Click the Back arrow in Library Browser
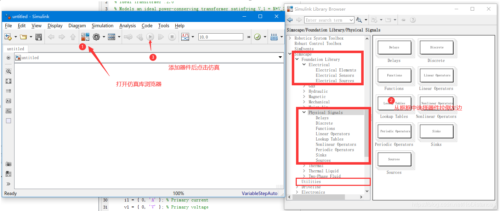 [290, 20]
